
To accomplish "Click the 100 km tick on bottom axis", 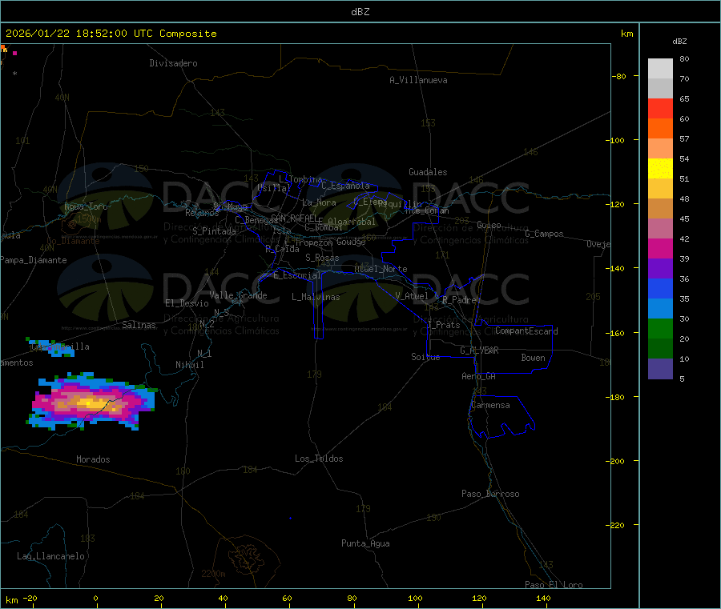I will [415, 598].
